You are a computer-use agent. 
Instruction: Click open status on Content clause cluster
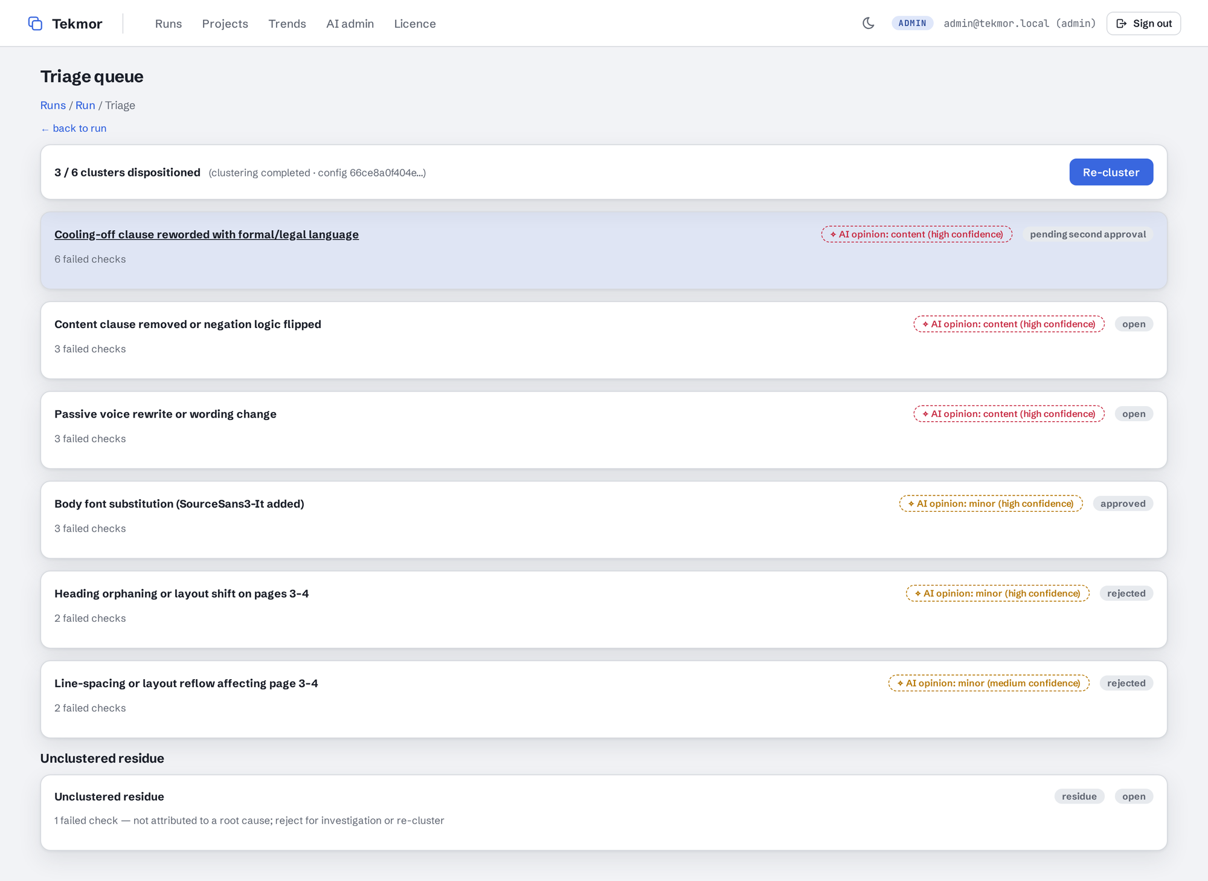click(1134, 324)
